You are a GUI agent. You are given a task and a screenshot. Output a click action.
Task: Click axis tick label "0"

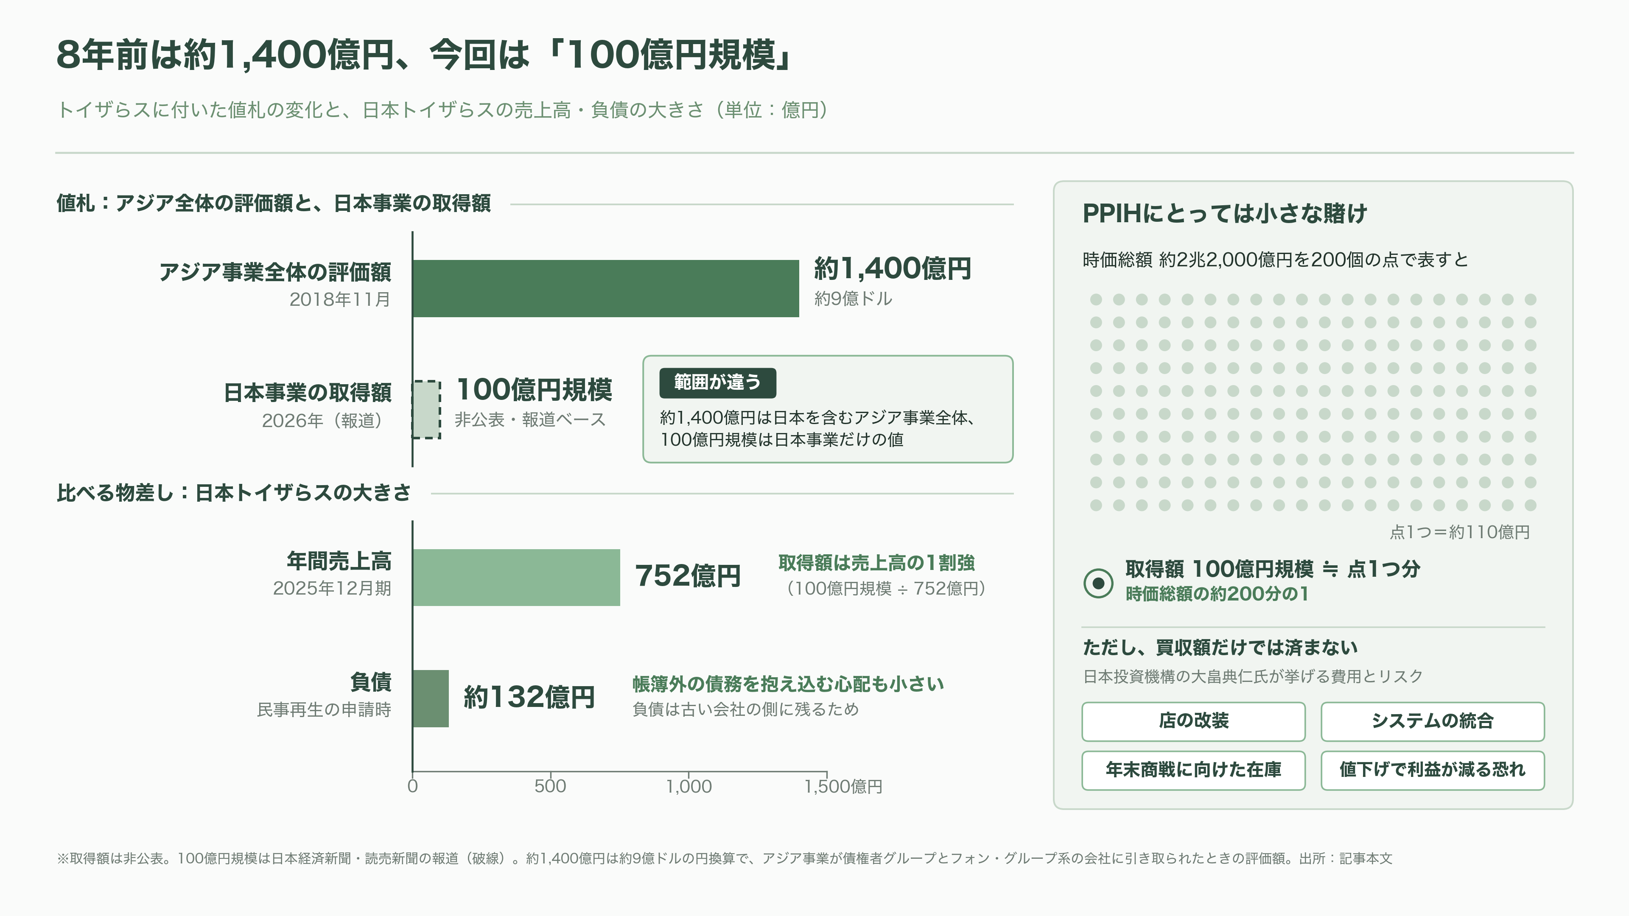pyautogui.click(x=412, y=786)
